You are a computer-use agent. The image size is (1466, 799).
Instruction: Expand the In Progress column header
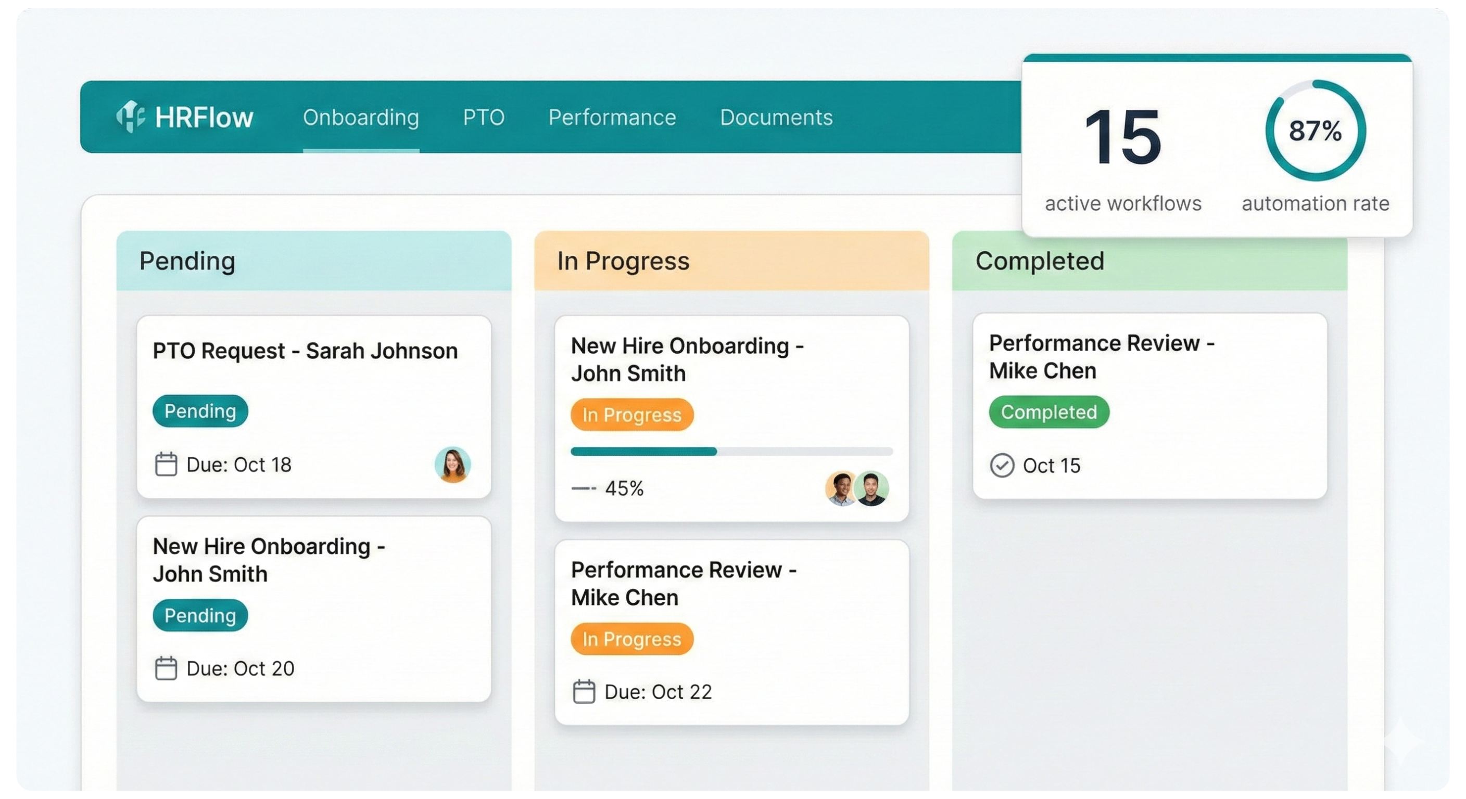[624, 261]
